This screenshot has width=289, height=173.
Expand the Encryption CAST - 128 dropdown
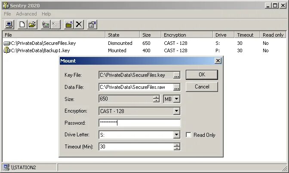[177, 111]
